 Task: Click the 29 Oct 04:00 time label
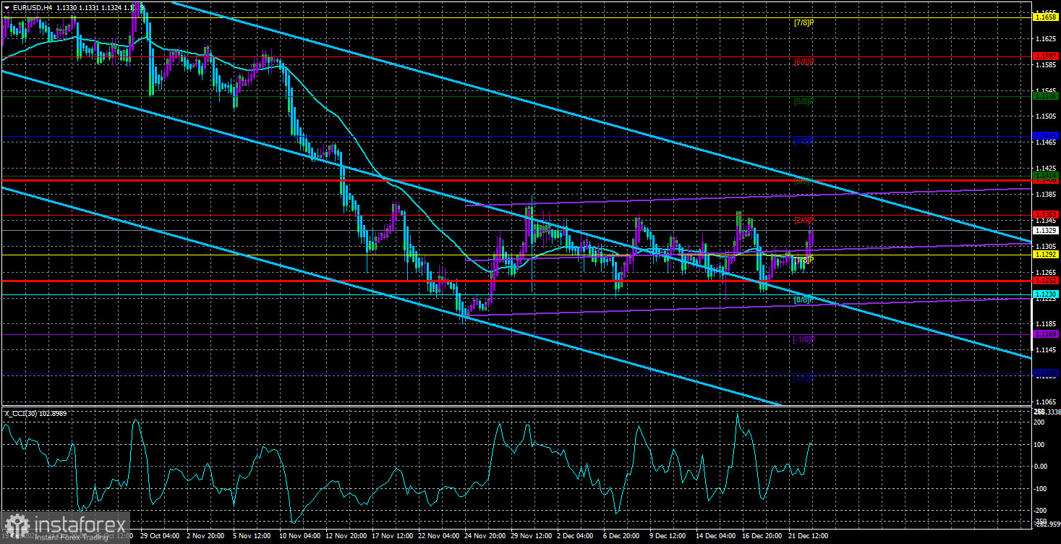pyautogui.click(x=160, y=536)
